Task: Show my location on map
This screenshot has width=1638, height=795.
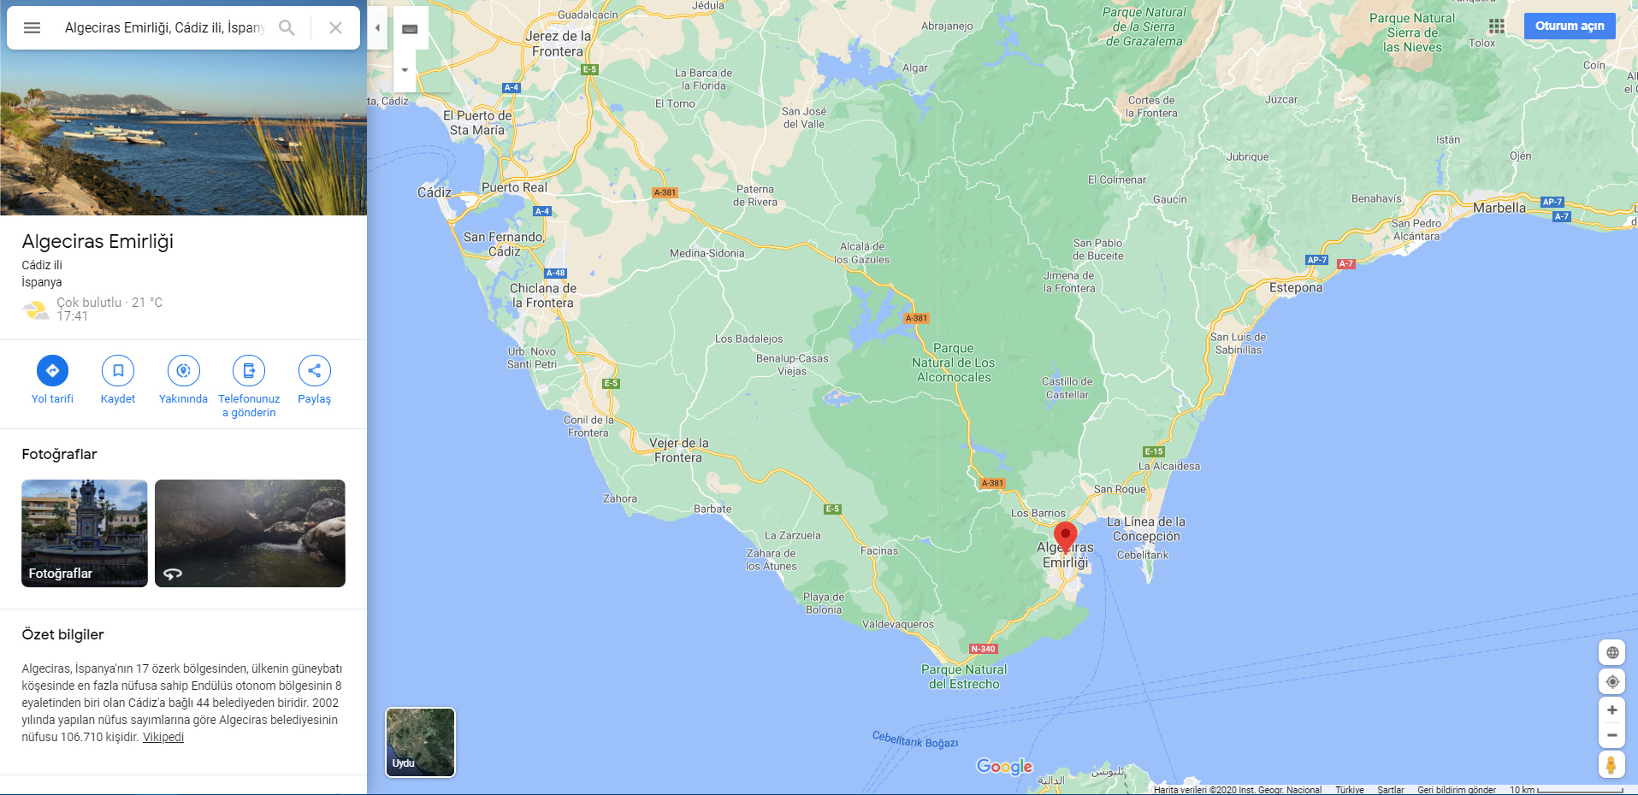Action: 1612,681
